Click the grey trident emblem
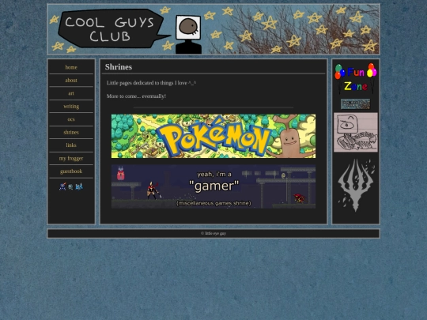The image size is (427, 320). point(356,186)
